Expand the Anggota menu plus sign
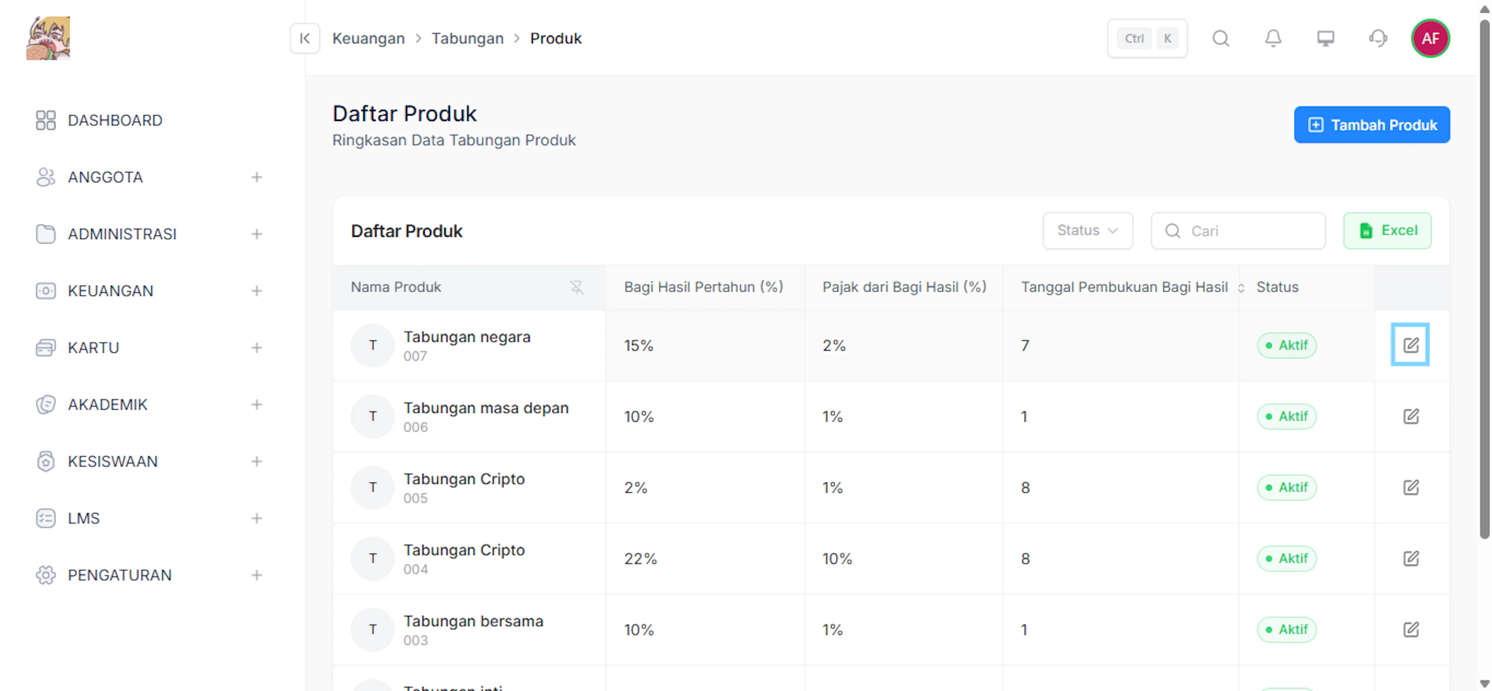 point(256,177)
